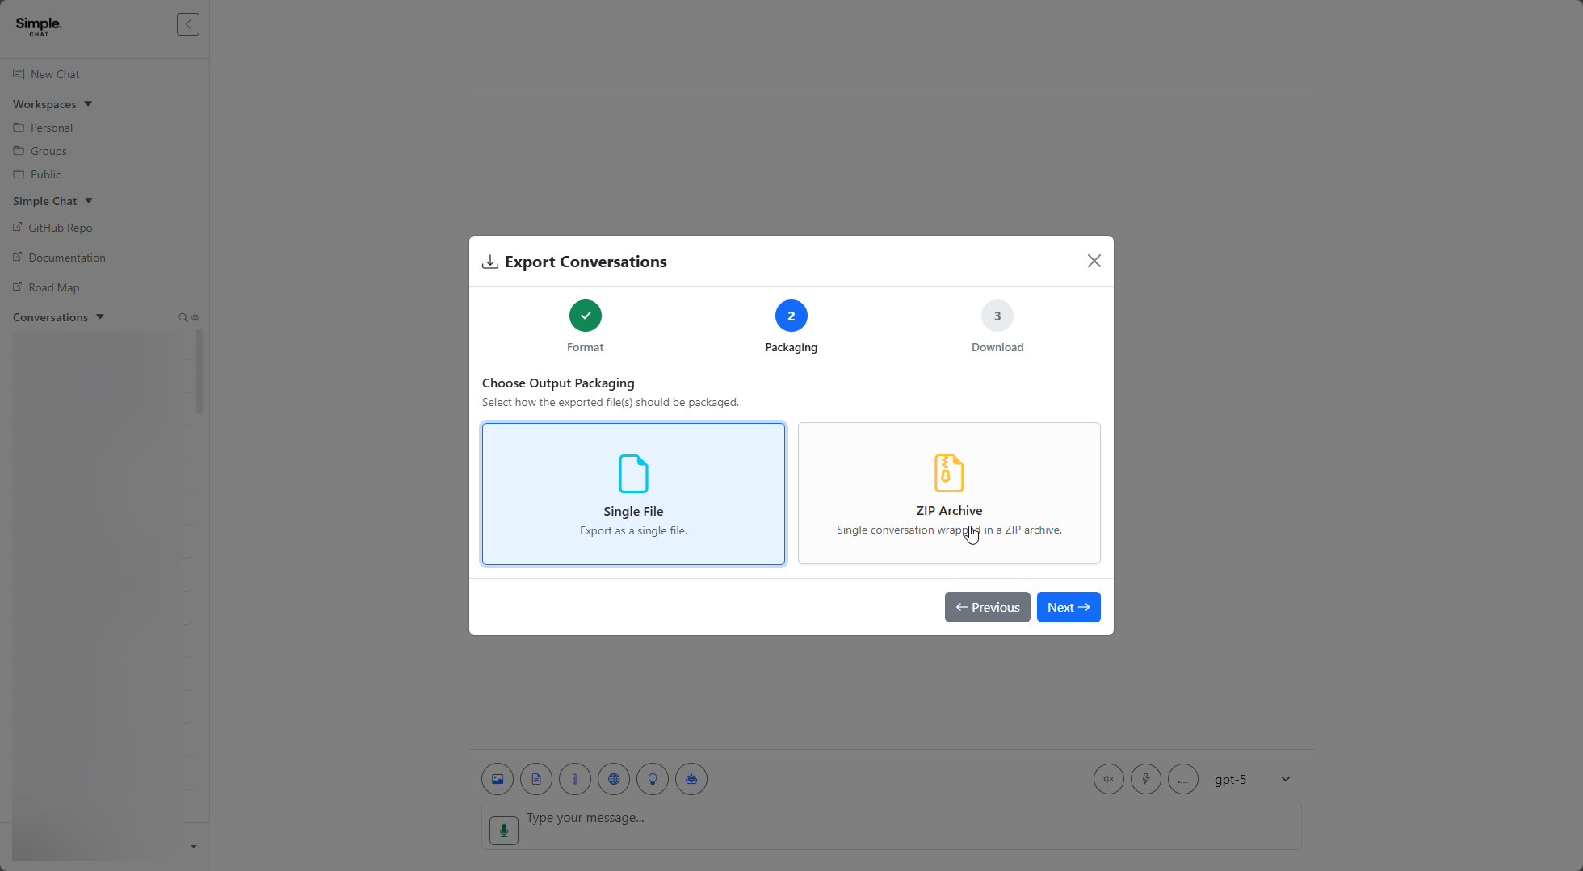Click the lightbulb icon in chat toolbar

pos(653,779)
